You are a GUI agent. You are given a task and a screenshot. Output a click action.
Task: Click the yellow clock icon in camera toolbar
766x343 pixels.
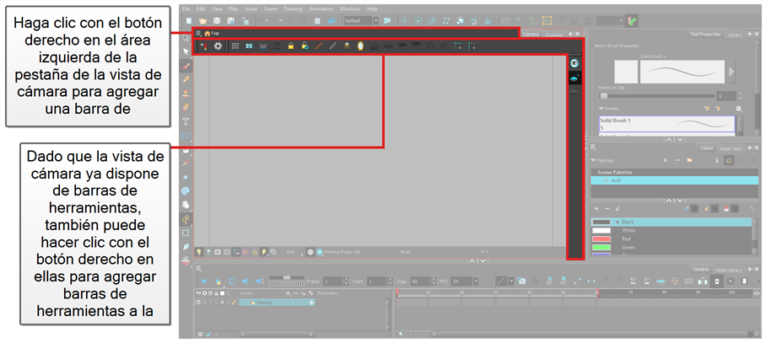360,46
